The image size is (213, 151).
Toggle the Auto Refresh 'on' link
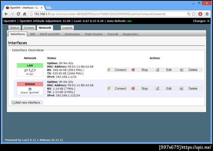[x=129, y=21]
